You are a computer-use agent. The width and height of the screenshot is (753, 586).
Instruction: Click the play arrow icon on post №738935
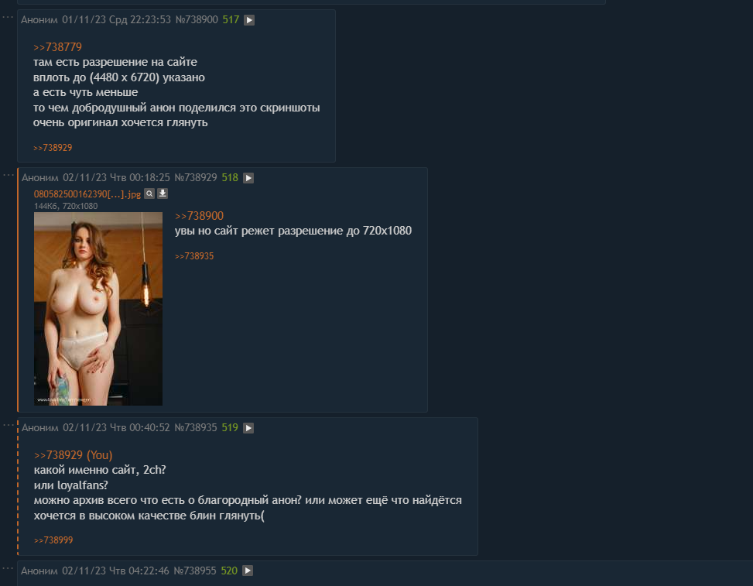[248, 428]
